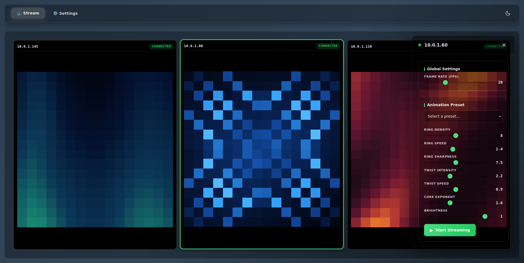
Task: Click the Frame Rate slider handle
Action: 445,82
